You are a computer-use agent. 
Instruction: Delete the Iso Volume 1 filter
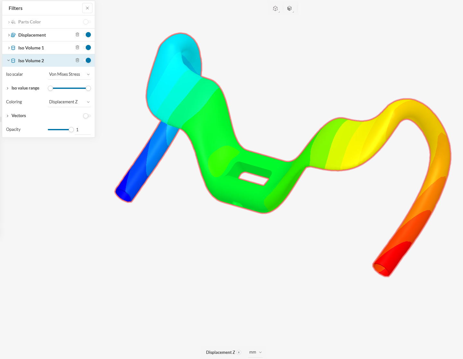tap(77, 47)
